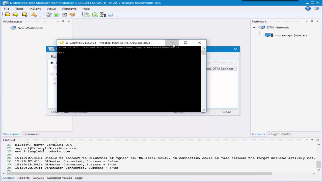Click DTControl console scroll up arrow

tap(204, 48)
